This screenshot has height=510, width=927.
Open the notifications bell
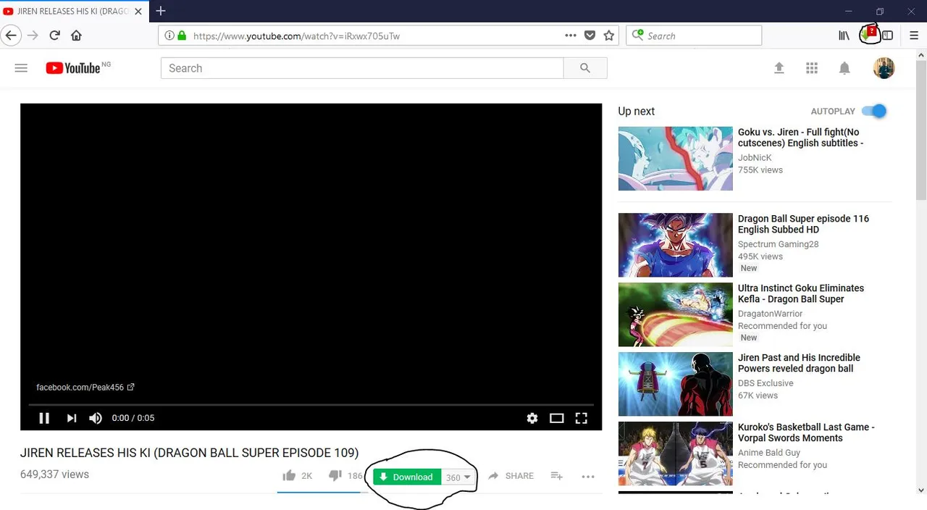844,68
